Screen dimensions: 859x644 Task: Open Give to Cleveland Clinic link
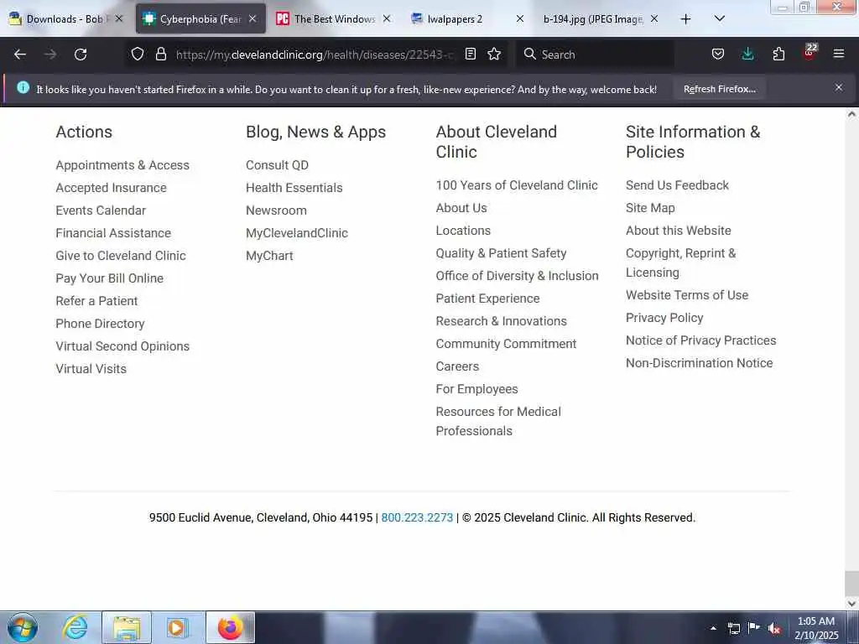(x=121, y=256)
